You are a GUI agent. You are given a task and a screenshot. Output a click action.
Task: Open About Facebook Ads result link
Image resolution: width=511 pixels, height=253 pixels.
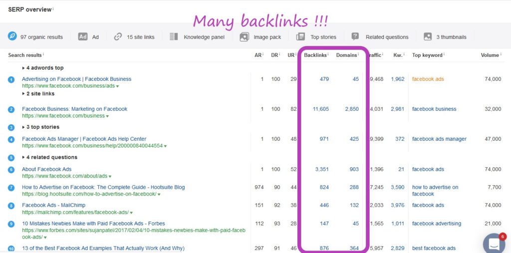[46, 169]
